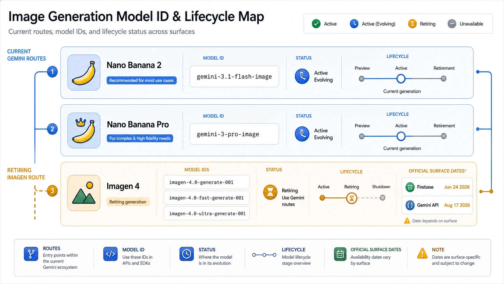Click the Firebase date 'Jun 24 2026'
This screenshot has height=284, width=504.
457,187
